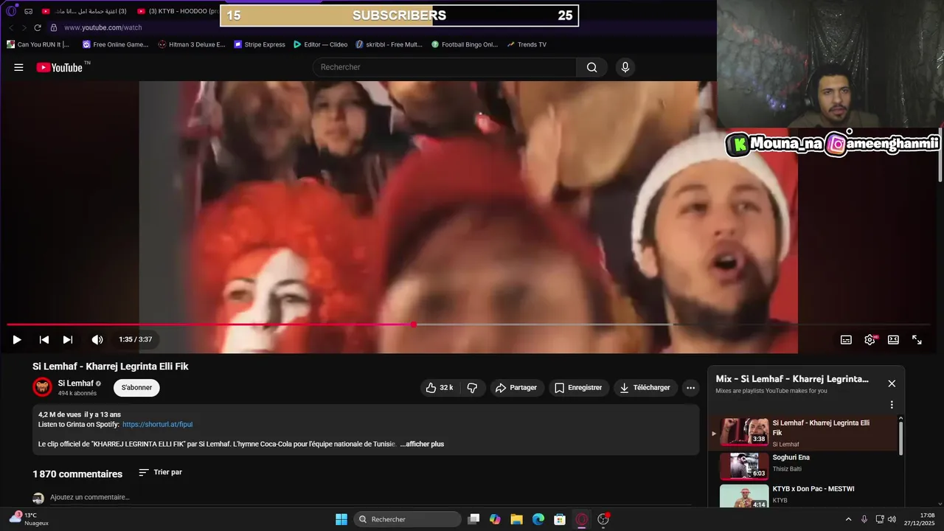This screenshot has width=944, height=531.
Task: Open system volume speaker icon in tray
Action: click(x=892, y=519)
